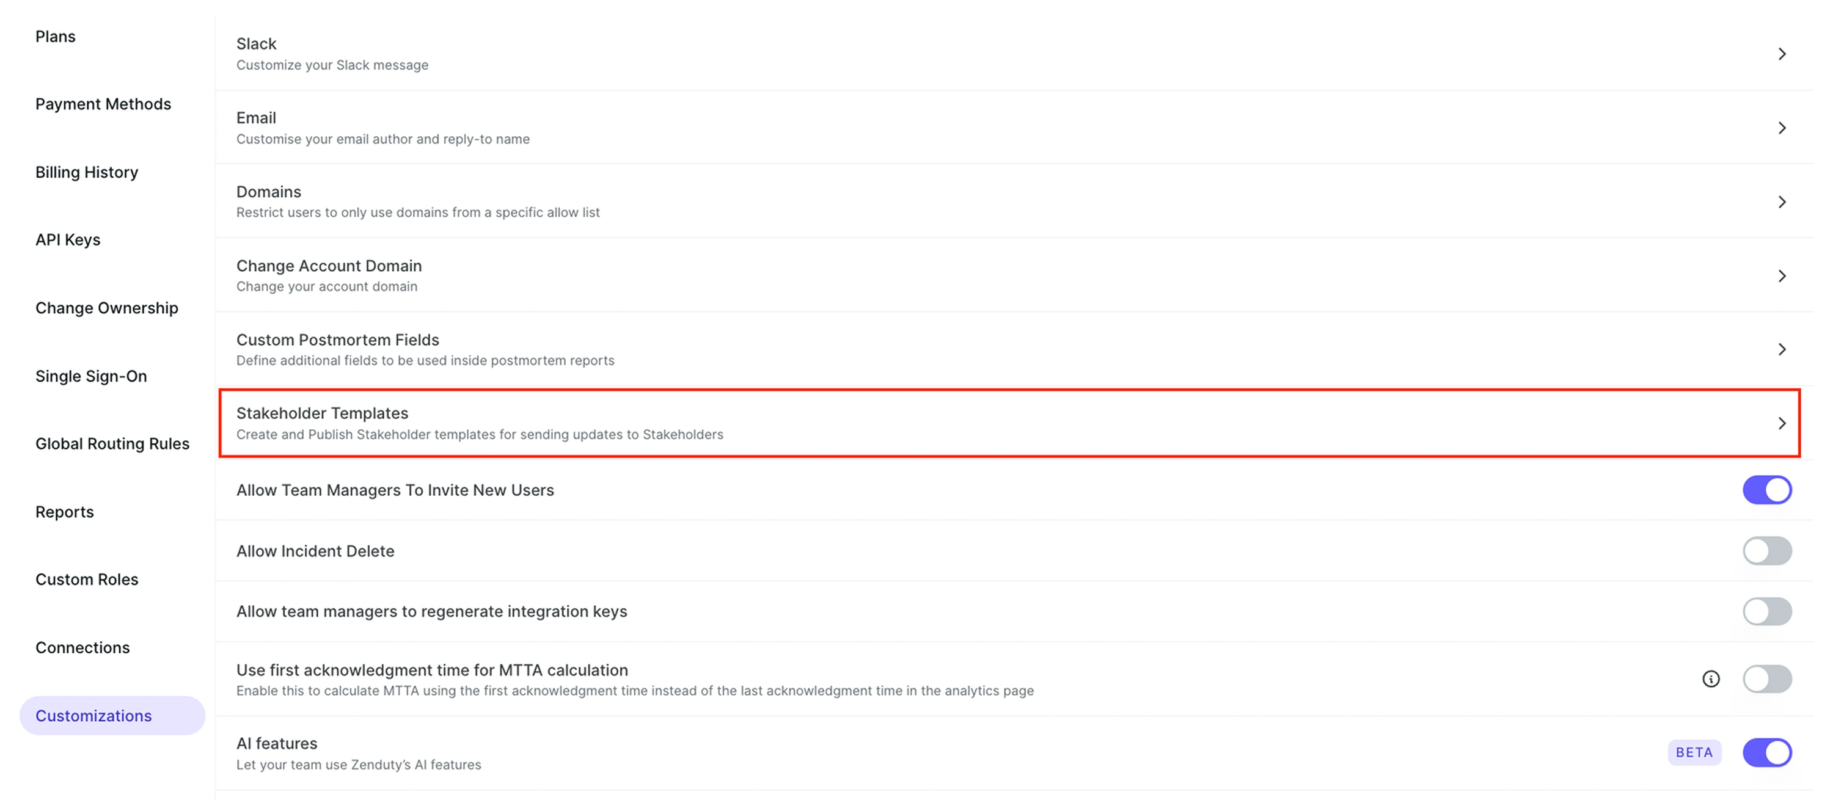Click the arrow on the Stakeholder Templates row

pos(1782,423)
